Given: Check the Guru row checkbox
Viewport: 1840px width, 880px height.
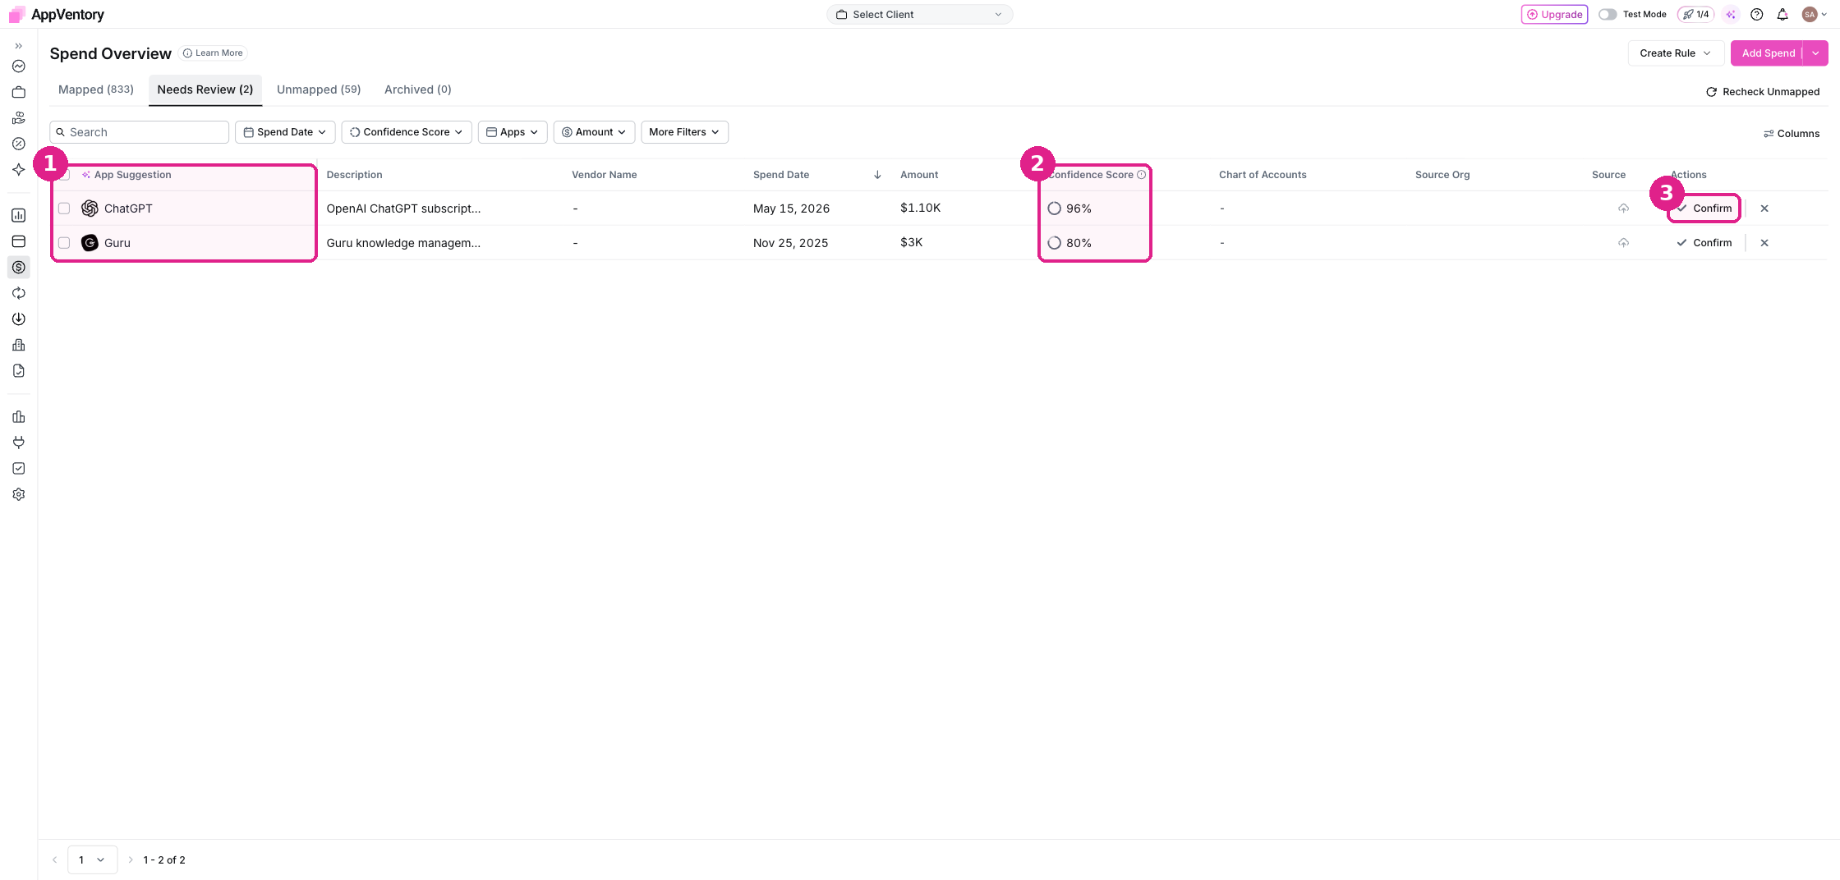Looking at the screenshot, I should (64, 243).
